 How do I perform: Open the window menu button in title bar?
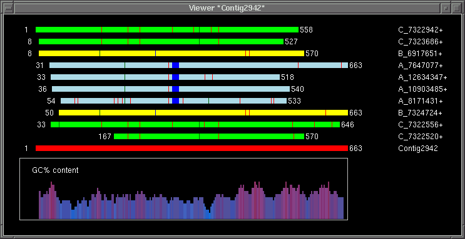[8, 8]
